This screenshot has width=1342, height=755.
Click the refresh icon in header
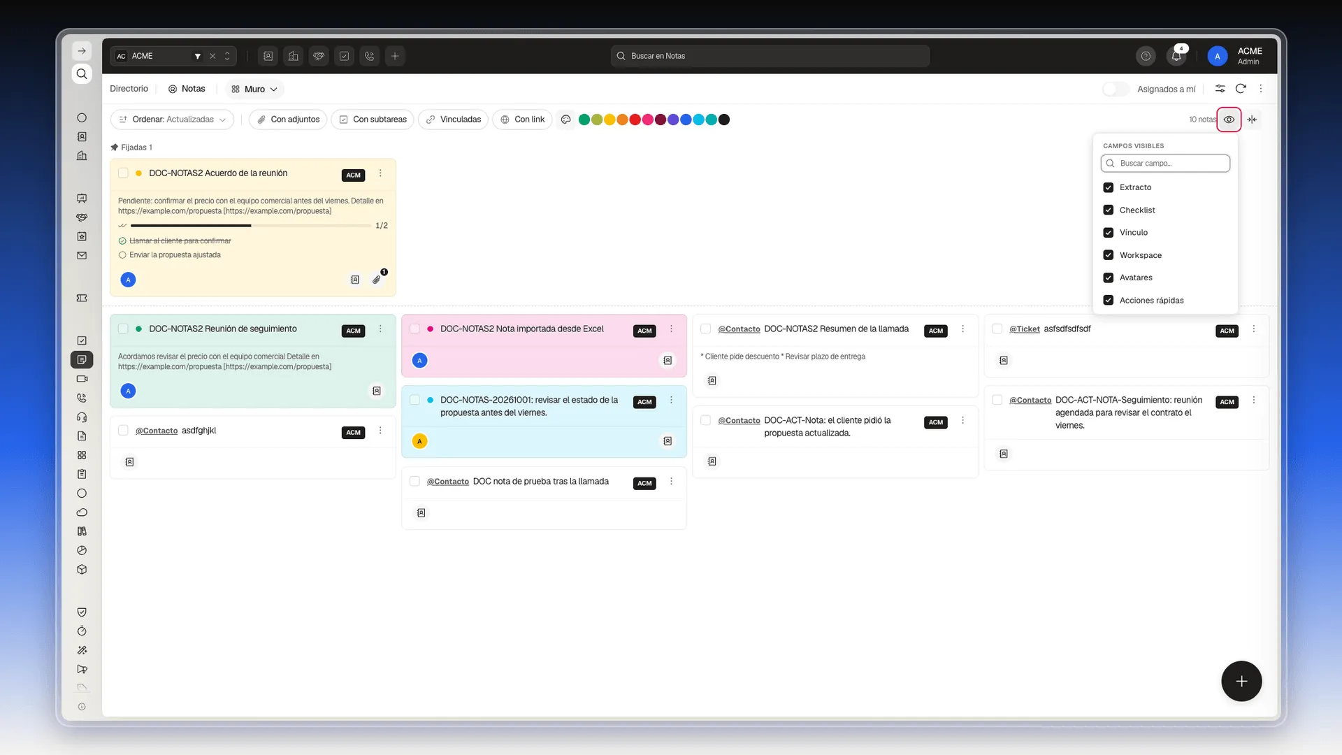[1241, 89]
